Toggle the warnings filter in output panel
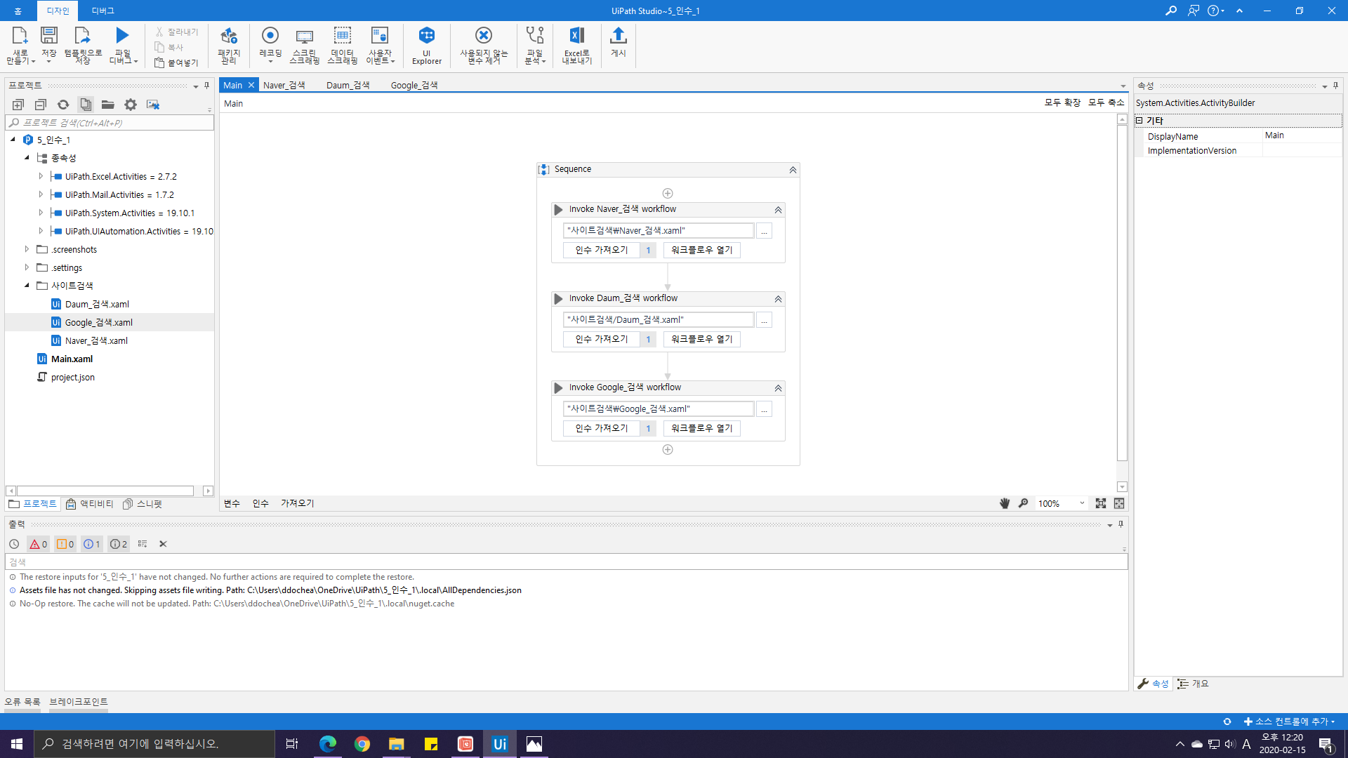The width and height of the screenshot is (1348, 758). point(65,544)
